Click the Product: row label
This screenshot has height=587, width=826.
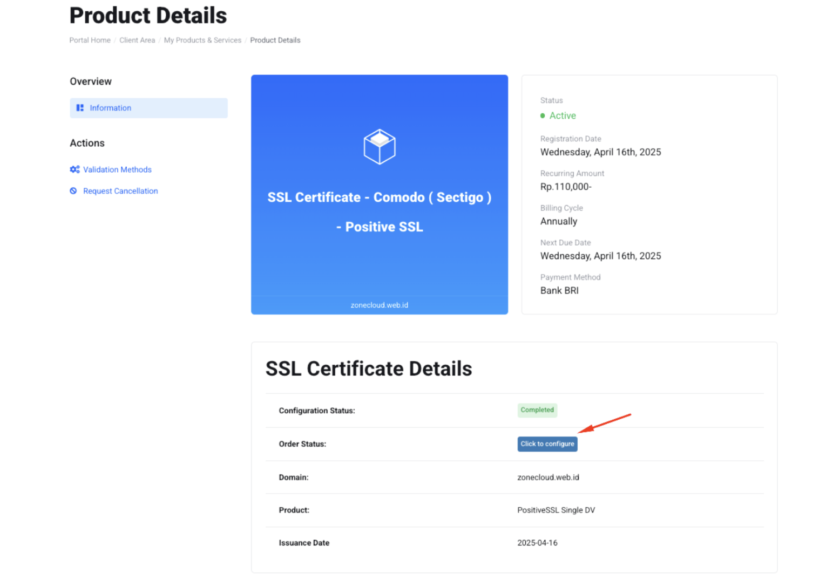[294, 510]
